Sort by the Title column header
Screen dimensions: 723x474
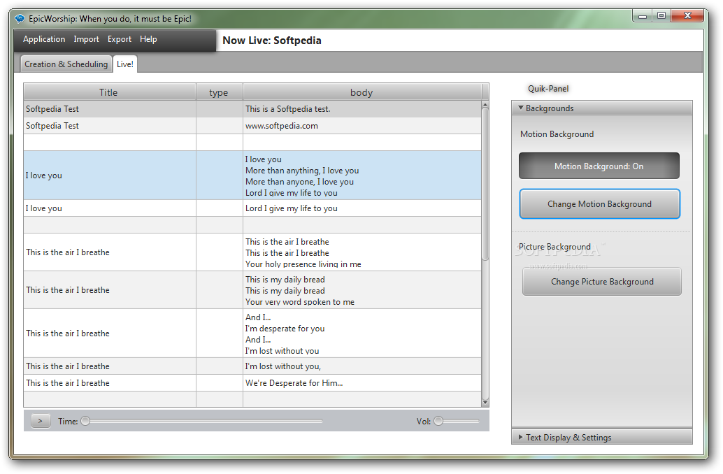click(110, 92)
